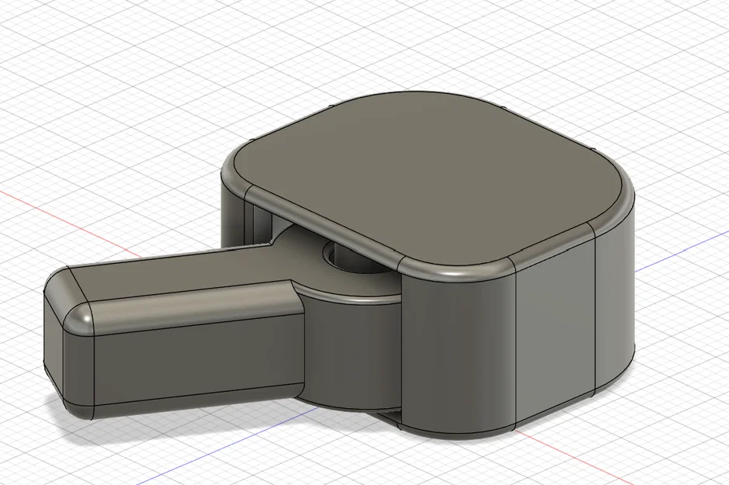Viewport: 729px width, 485px height.
Task: Select the rounded corner fillet at lever tip
Action: tap(79, 317)
